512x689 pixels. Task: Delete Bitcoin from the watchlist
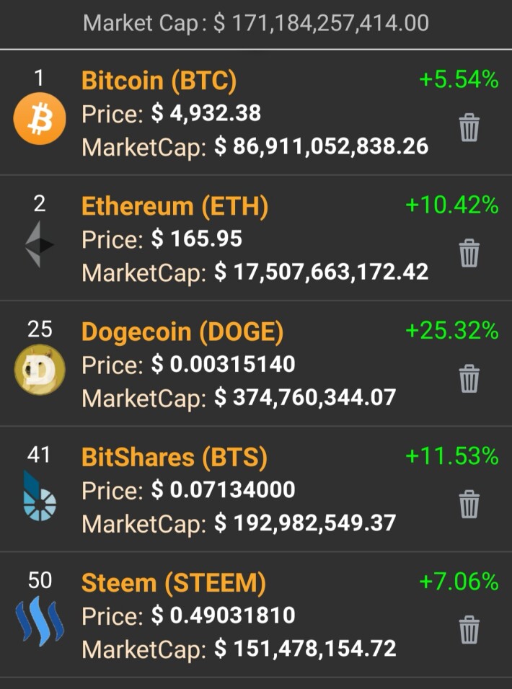(x=469, y=128)
